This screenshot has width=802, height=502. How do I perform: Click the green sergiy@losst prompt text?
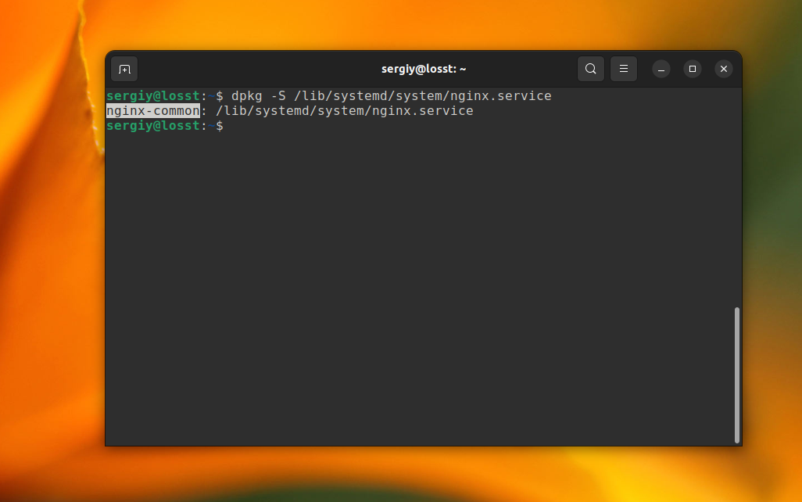(x=153, y=126)
